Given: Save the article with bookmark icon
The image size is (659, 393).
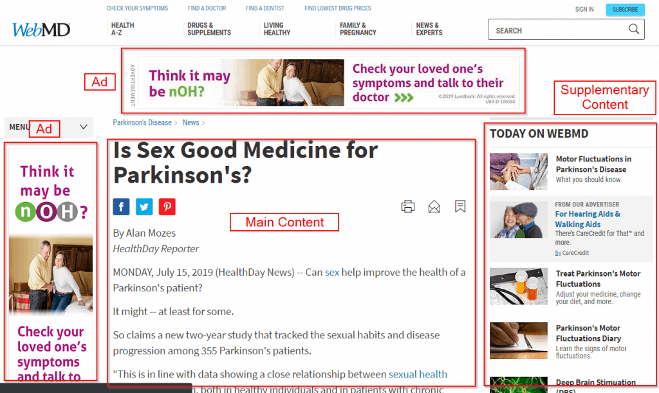Looking at the screenshot, I should click(460, 206).
